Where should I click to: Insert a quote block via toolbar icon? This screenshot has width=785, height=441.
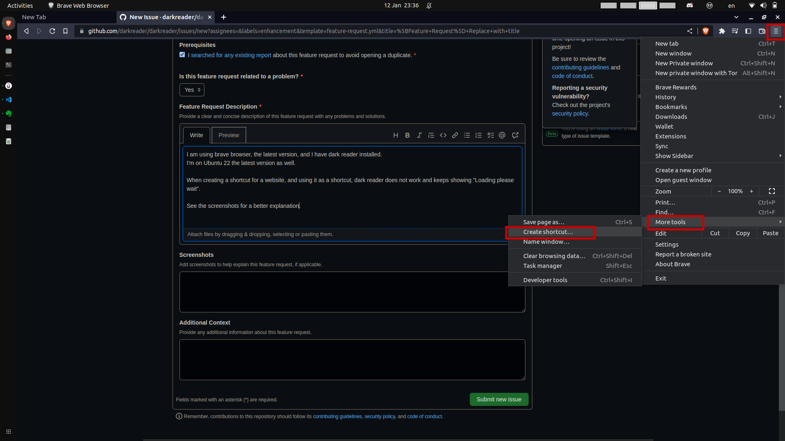click(x=431, y=135)
